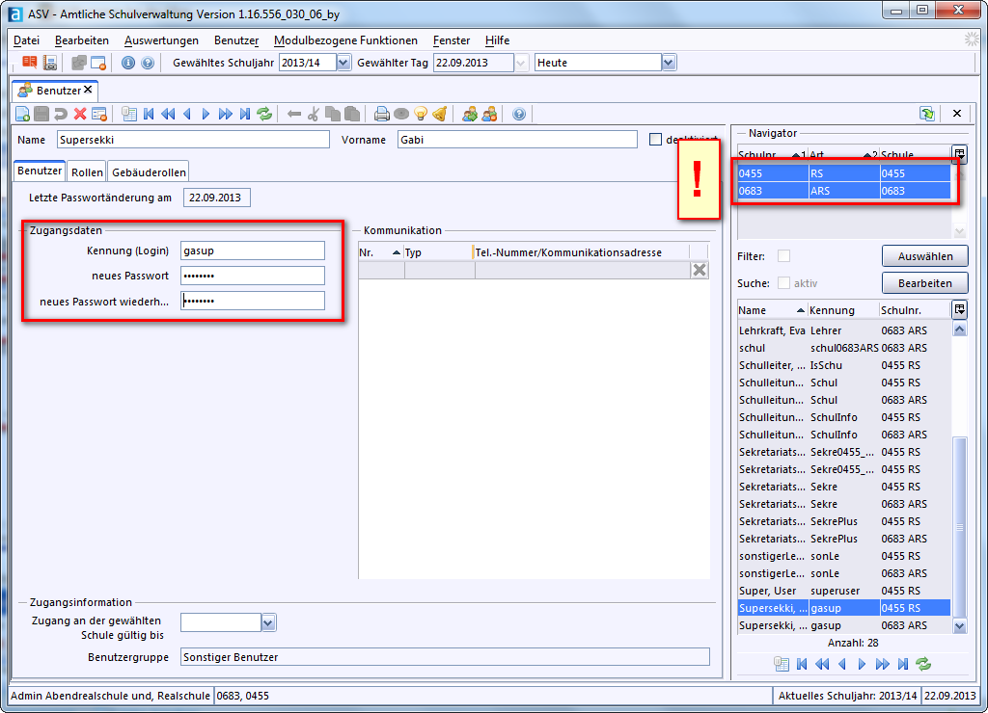Click the paste clipboard icon
Image resolution: width=988 pixels, height=713 pixels.
point(352,114)
